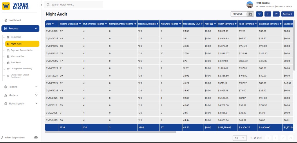Click the Search Hotel Here field

pyautogui.click(x=74, y=5)
